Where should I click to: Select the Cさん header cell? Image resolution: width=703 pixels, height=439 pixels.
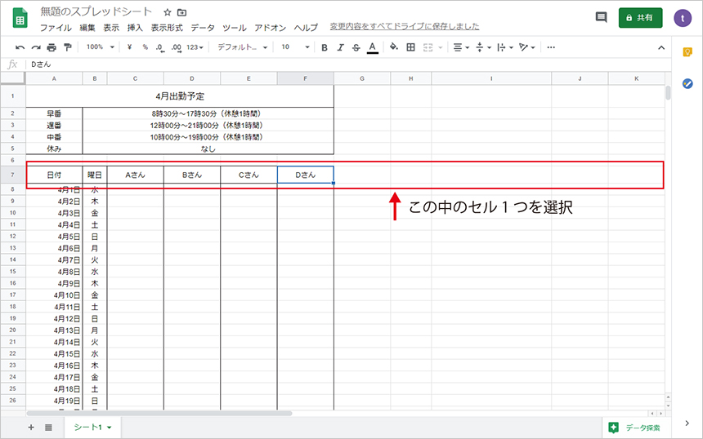click(x=249, y=175)
